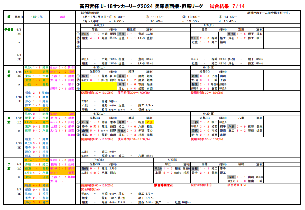Click the red "使用時間9:00～15:00(6h)" note

click(x=134, y=139)
